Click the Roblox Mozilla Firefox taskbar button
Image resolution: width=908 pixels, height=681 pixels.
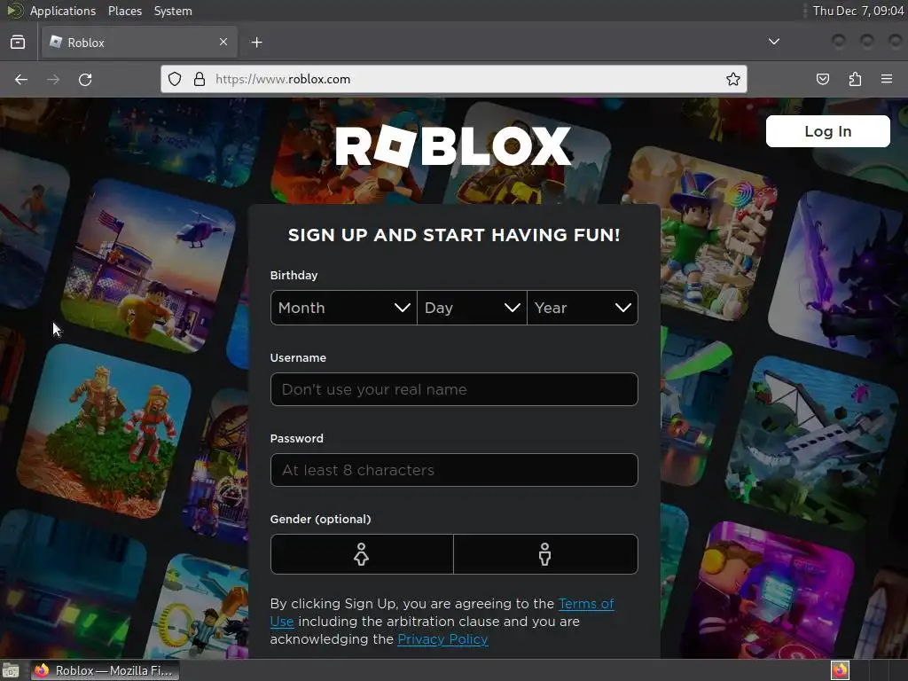click(x=105, y=670)
